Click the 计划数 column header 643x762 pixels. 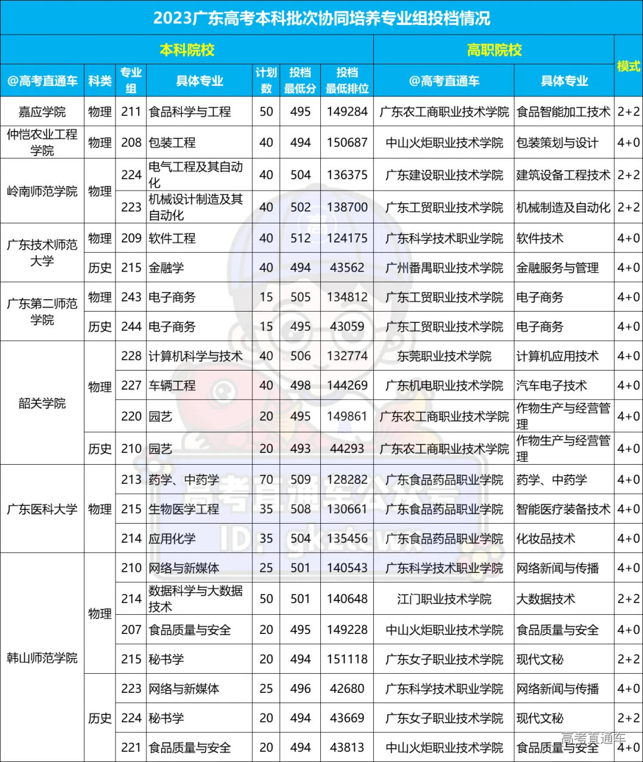(x=266, y=80)
